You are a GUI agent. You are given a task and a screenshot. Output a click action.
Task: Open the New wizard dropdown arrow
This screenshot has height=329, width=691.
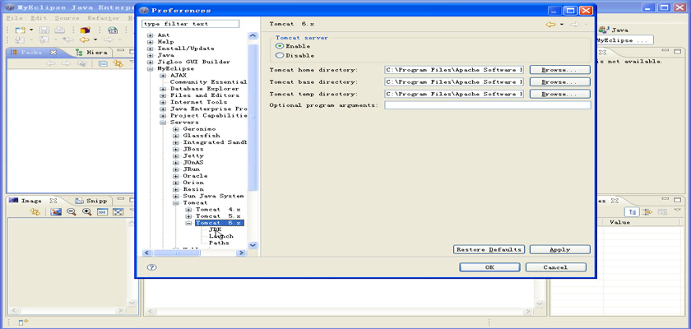[31, 30]
